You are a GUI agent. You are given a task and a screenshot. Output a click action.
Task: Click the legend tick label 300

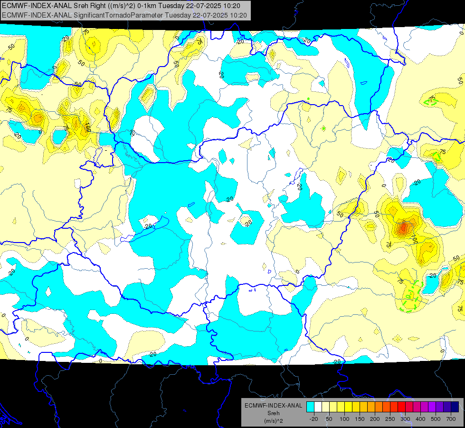point(406,419)
